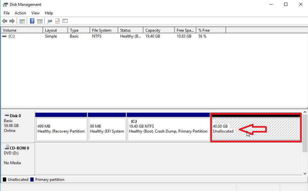The height and width of the screenshot is (191, 308).
Task: Sort by the Free Space column header
Action: click(185, 30)
